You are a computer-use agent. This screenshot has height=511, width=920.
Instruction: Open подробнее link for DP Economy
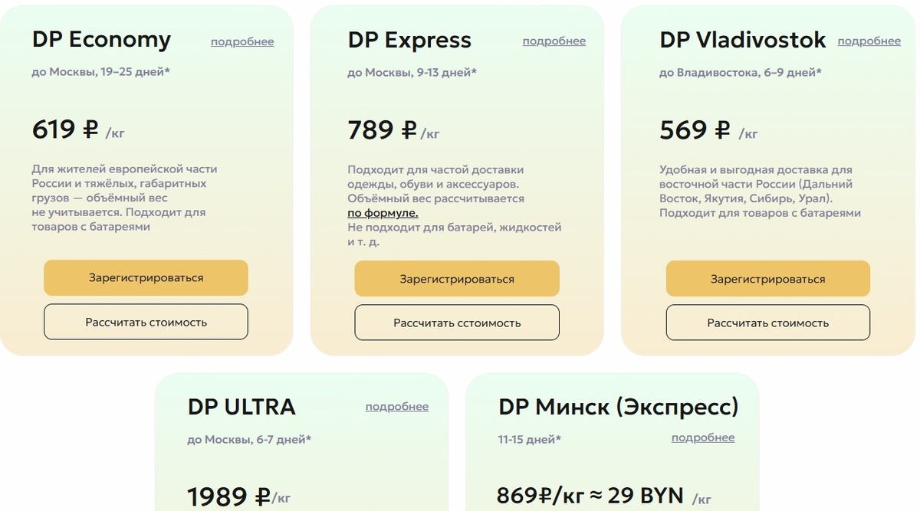click(x=242, y=42)
